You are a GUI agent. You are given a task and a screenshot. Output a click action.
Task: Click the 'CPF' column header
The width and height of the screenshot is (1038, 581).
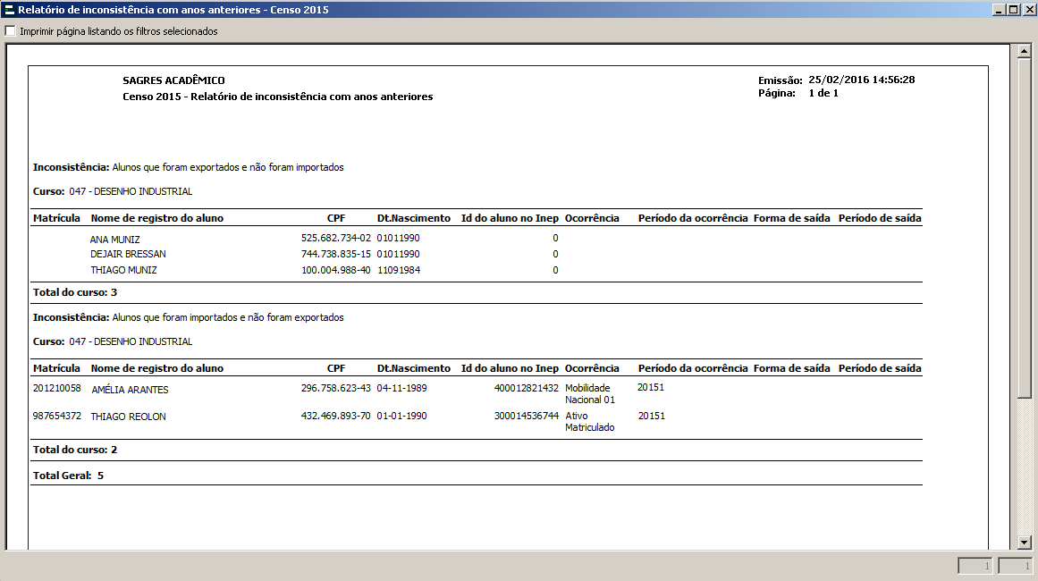point(335,217)
